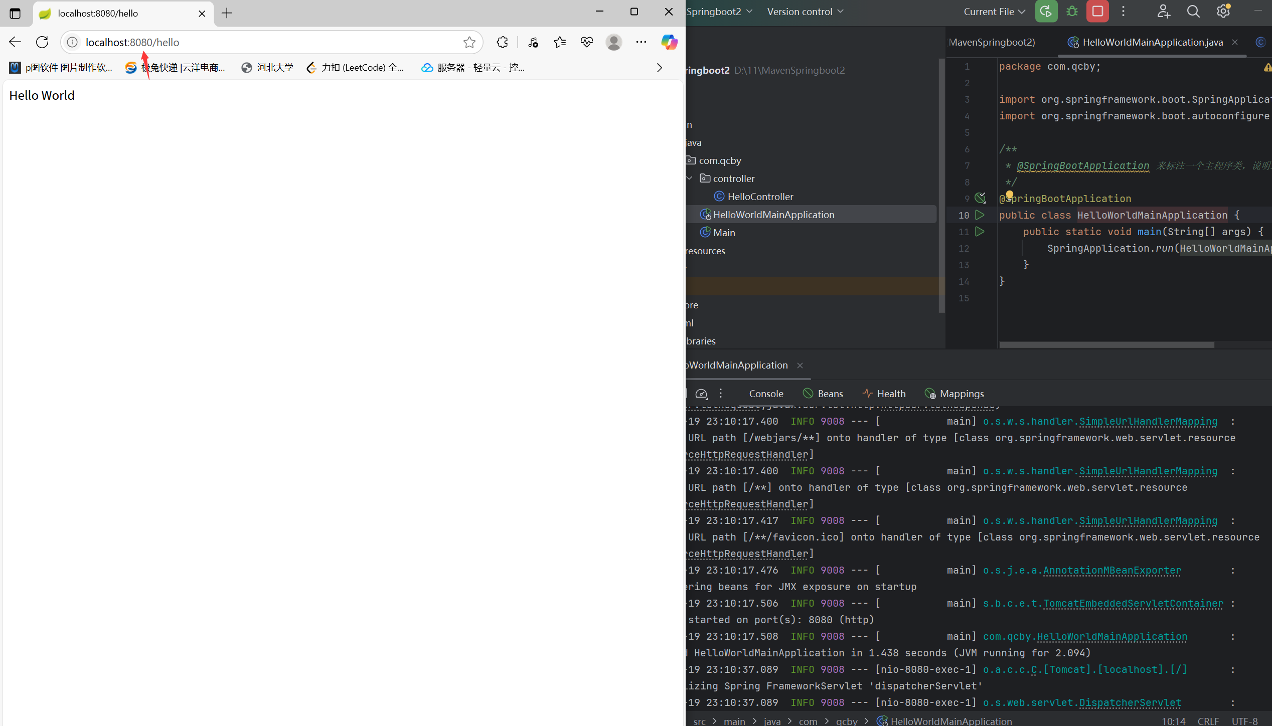Run main method from line 11 gutter
1272x726 pixels.
[980, 232]
